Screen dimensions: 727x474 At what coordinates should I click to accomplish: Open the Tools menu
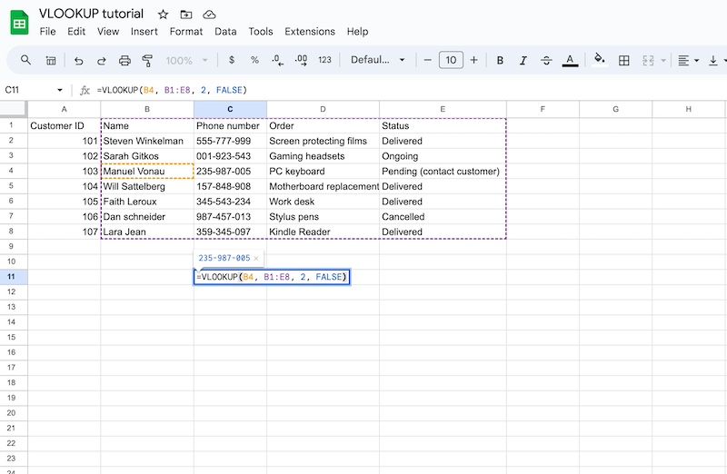(261, 32)
